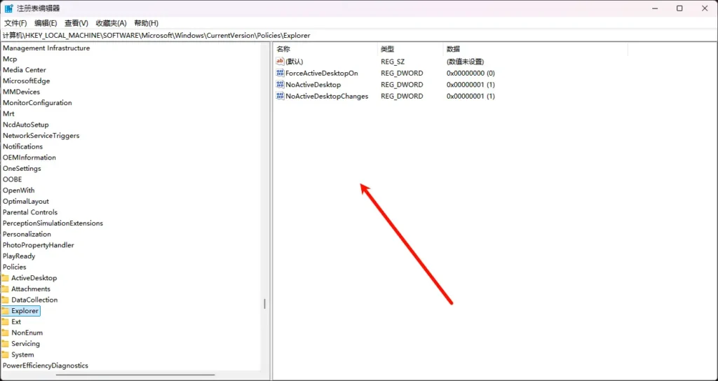Click the Registry Editor title bar icon
The image size is (718, 381).
8,8
